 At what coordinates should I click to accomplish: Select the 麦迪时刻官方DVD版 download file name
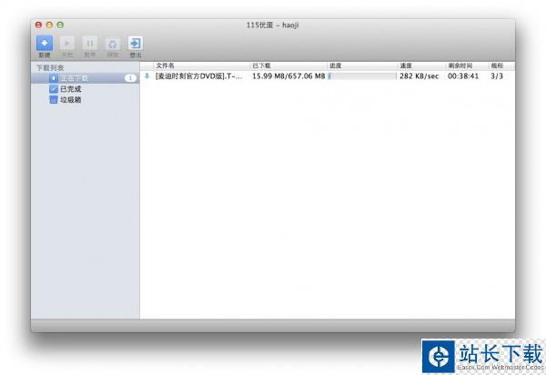(199, 76)
